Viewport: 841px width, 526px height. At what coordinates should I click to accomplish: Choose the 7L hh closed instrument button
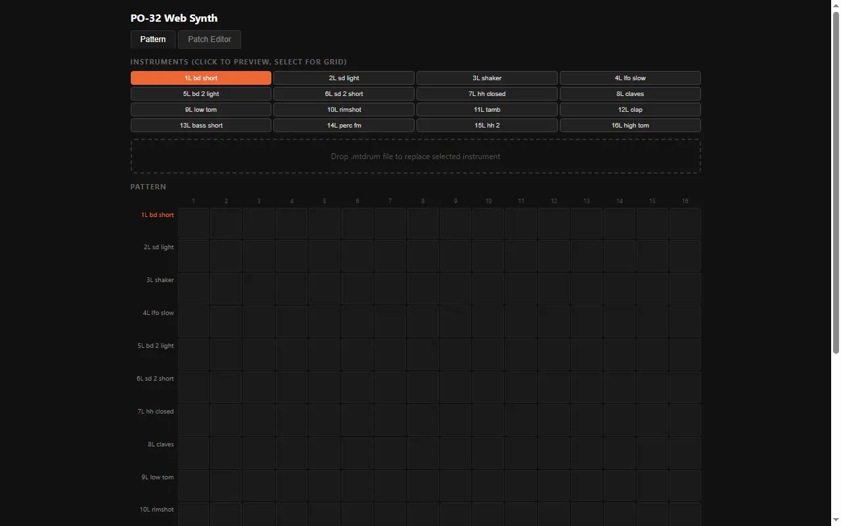(487, 94)
